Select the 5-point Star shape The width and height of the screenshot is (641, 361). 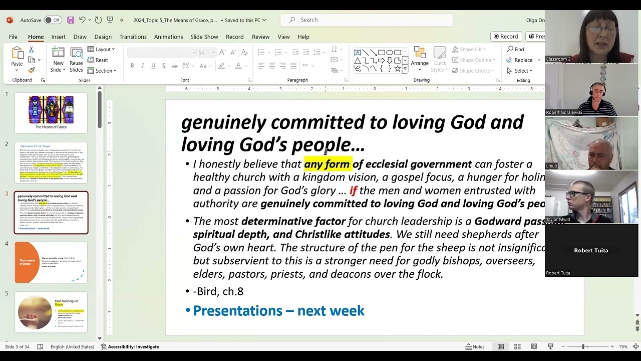(x=397, y=69)
